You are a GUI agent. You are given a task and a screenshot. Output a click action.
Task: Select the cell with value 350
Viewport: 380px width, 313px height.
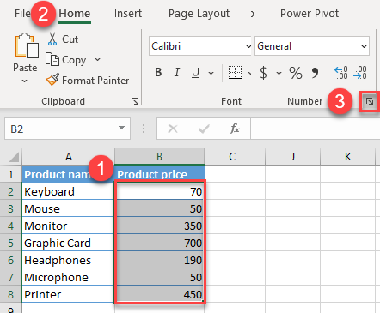tap(160, 226)
